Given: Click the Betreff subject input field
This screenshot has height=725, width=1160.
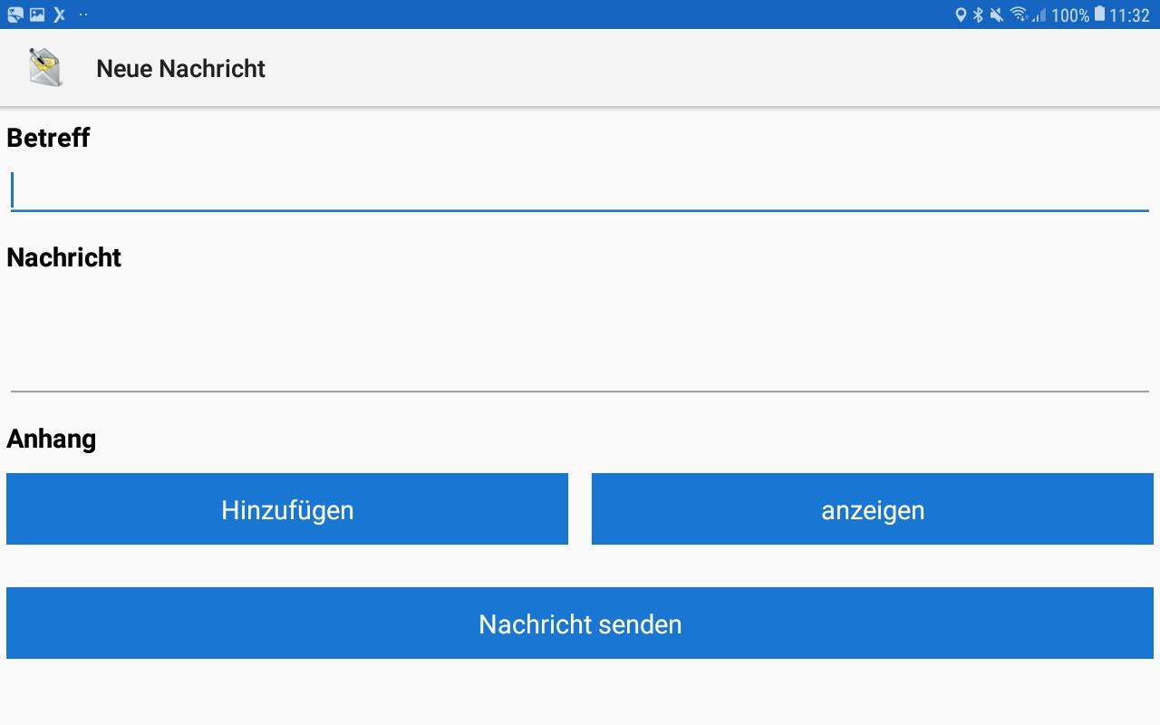Looking at the screenshot, I should point(580,192).
